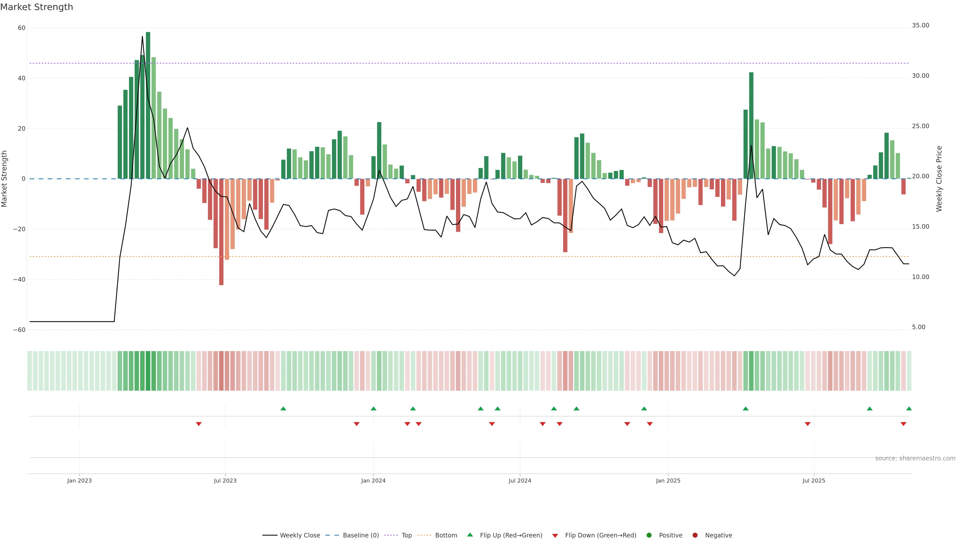This screenshot has height=544, width=968.
Task: Click the red Negative legend circle
Action: [695, 535]
